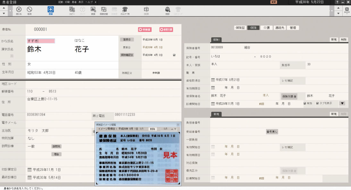The width and height of the screenshot is (351, 190).
Task: Click the 登録 (register) plus icon
Action: [x=51, y=10]
